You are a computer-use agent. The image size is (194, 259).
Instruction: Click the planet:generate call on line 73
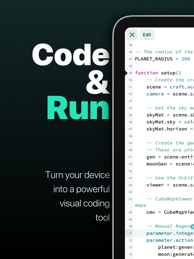point(176,247)
